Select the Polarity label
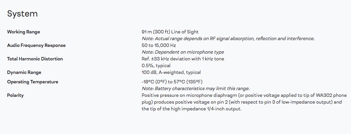 click(15, 95)
